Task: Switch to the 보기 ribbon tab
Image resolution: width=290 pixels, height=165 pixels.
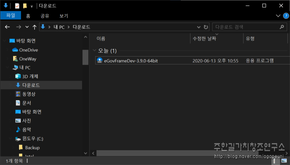Action: pyautogui.click(x=63, y=16)
